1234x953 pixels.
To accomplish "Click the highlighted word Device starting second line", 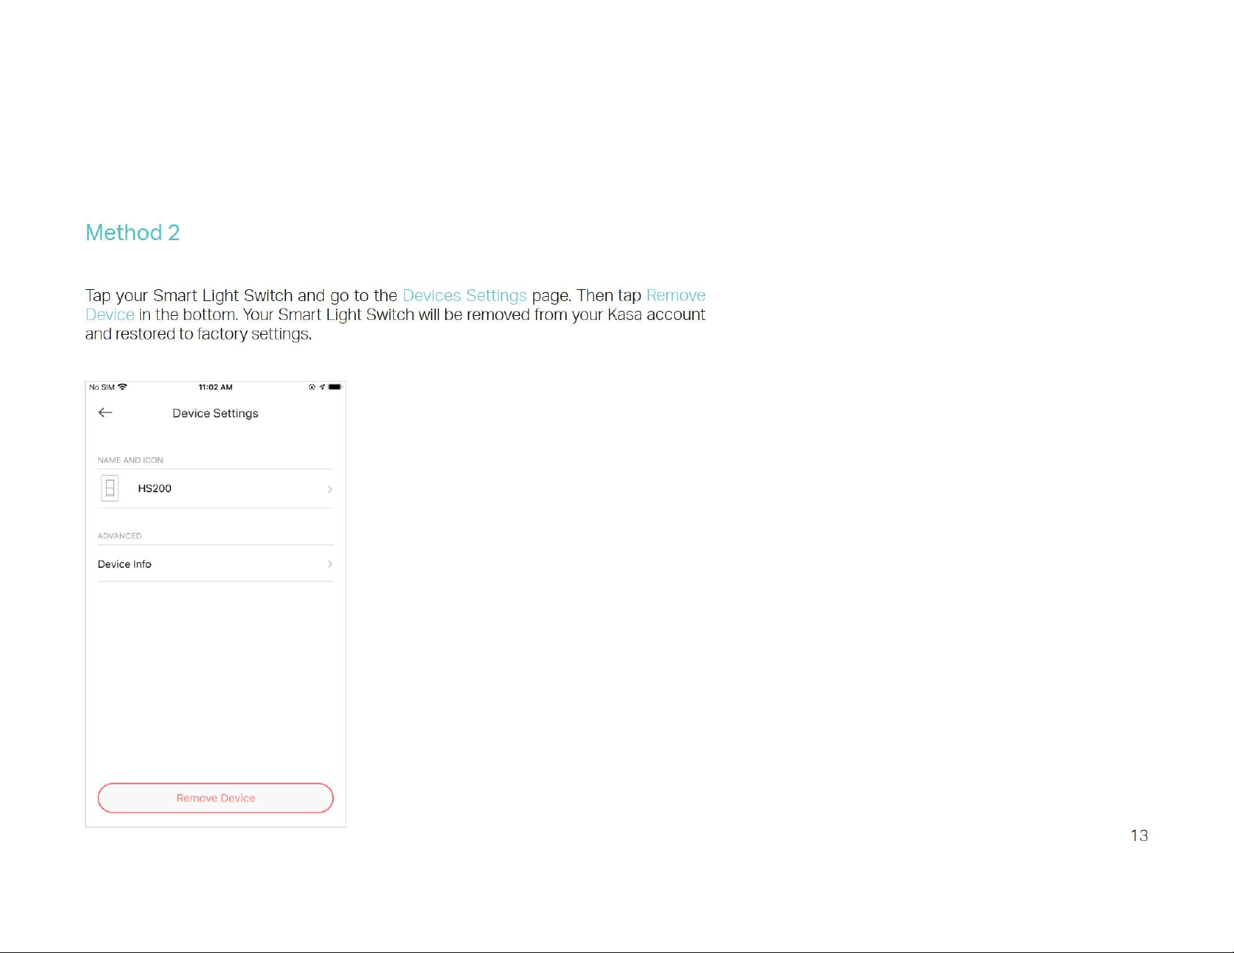I will (110, 314).
